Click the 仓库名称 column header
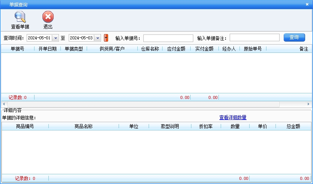313x184 pixels. [150, 49]
